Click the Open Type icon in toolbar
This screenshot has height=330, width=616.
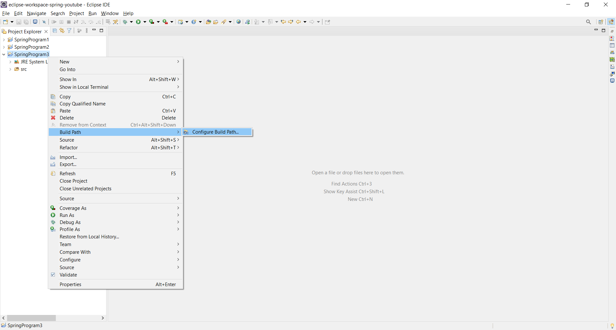point(208,22)
